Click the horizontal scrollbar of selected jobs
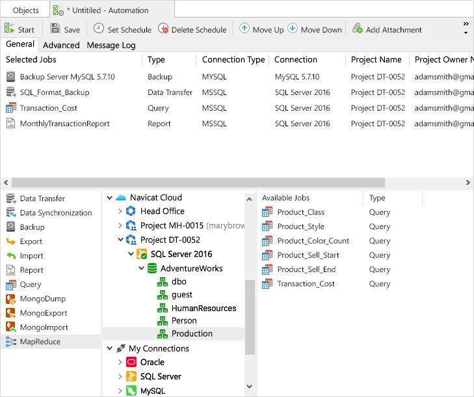This screenshot has height=397, width=474. click(195, 182)
